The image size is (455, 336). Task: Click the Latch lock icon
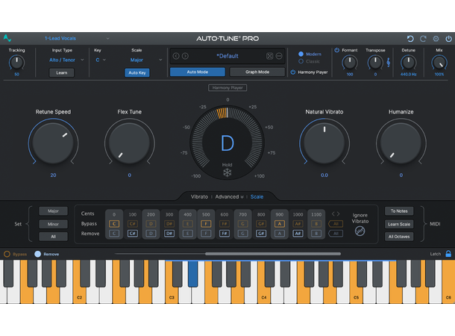(448, 254)
